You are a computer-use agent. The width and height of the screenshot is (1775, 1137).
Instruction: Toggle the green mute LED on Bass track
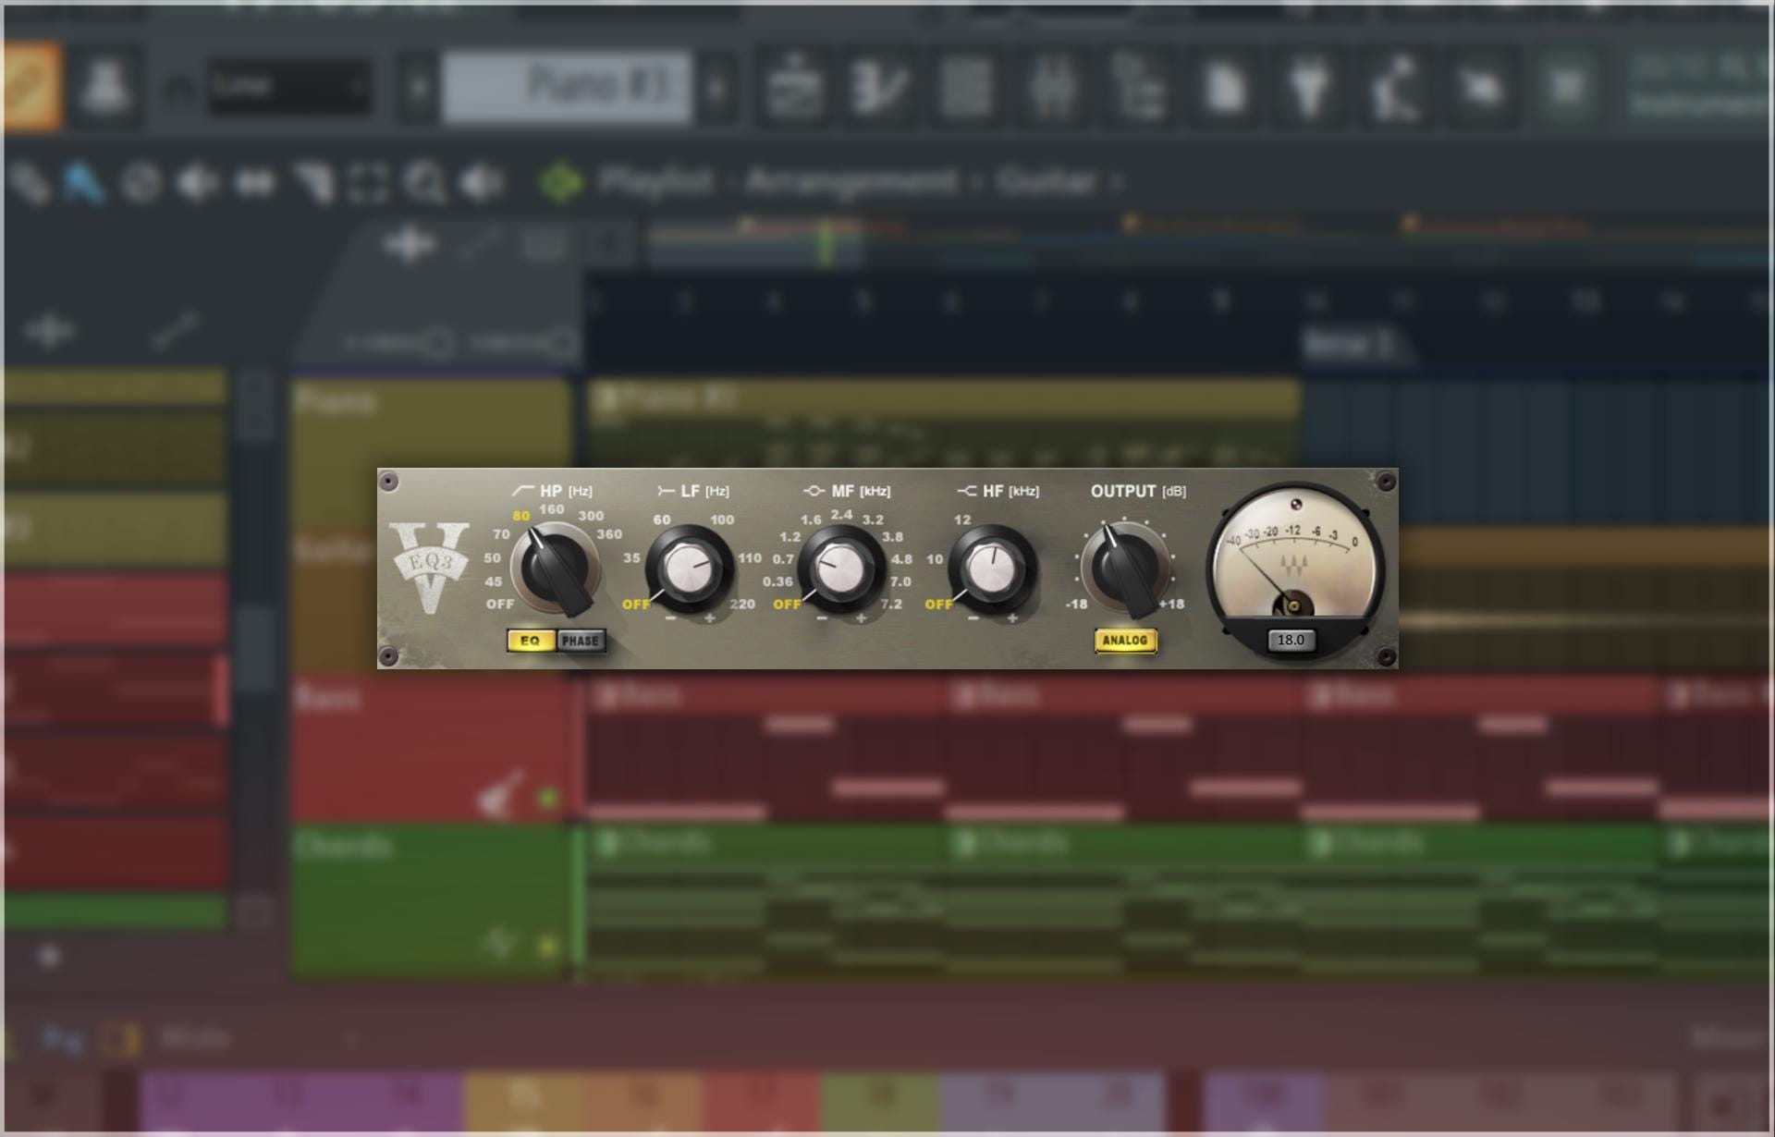click(x=547, y=798)
